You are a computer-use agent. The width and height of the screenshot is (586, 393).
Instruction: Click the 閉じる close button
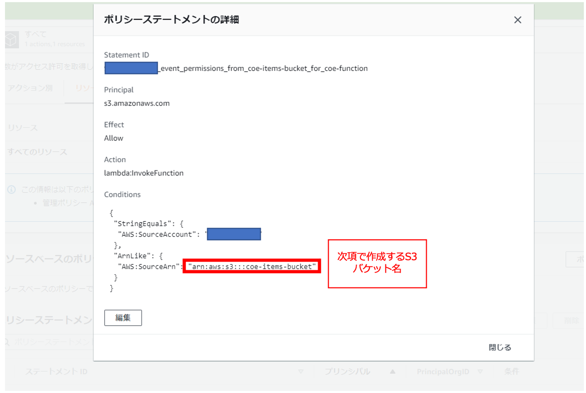coord(500,347)
